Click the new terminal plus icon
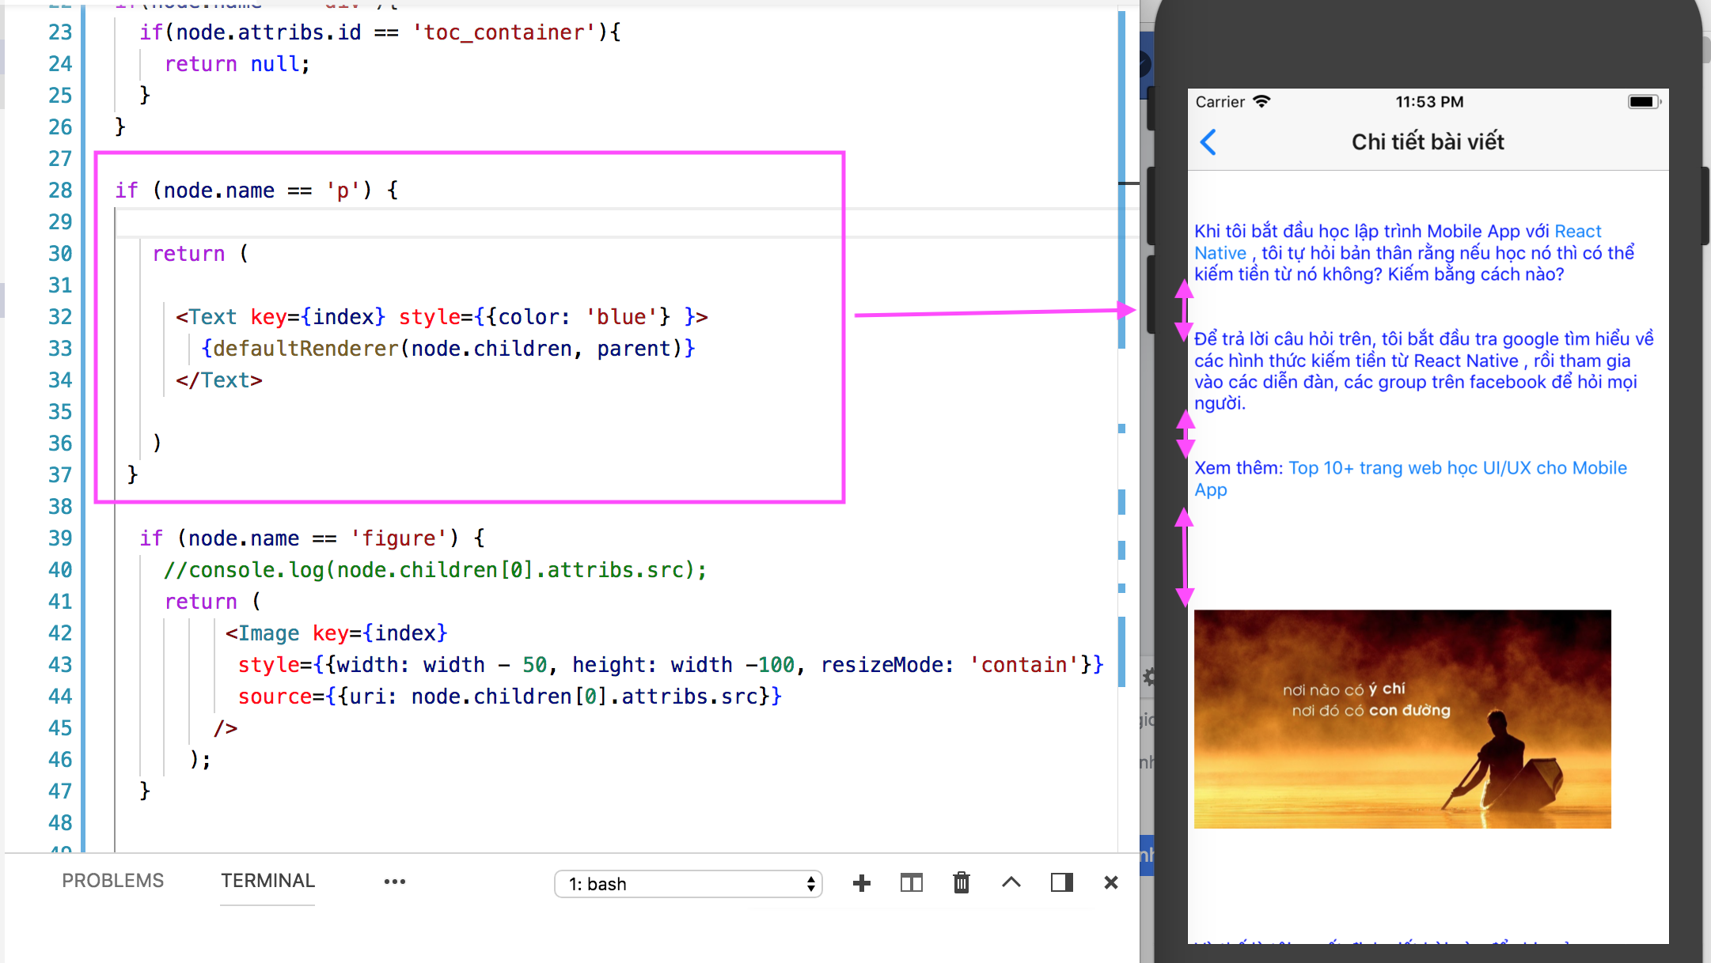This screenshot has height=963, width=1711. click(x=861, y=883)
